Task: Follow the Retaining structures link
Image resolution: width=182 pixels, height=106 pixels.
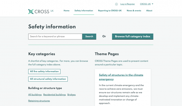Action: 39,101
